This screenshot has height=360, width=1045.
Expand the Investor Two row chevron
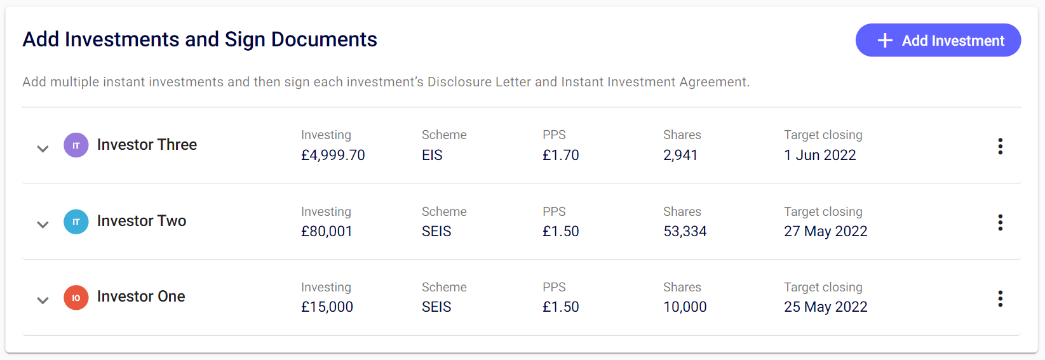43,224
